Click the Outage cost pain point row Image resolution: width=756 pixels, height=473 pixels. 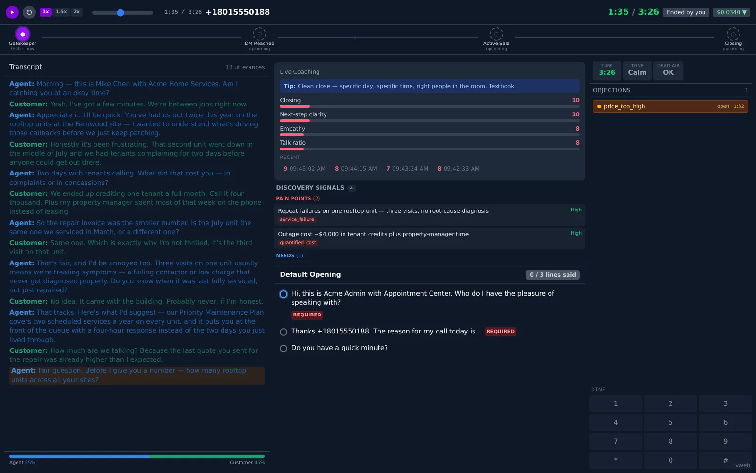pos(430,238)
